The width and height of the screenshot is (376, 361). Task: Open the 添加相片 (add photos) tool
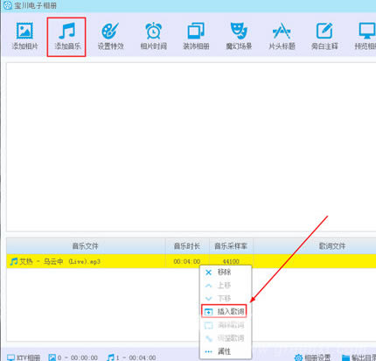[24, 36]
